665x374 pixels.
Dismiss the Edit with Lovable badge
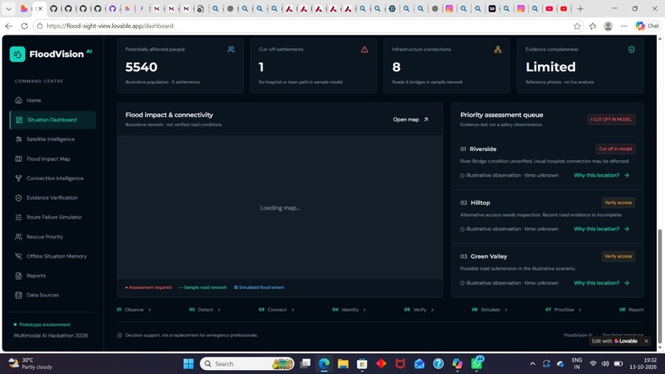pos(646,341)
